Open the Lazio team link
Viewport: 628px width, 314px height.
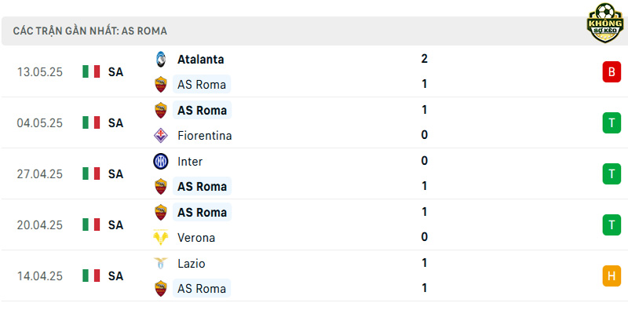tap(192, 264)
